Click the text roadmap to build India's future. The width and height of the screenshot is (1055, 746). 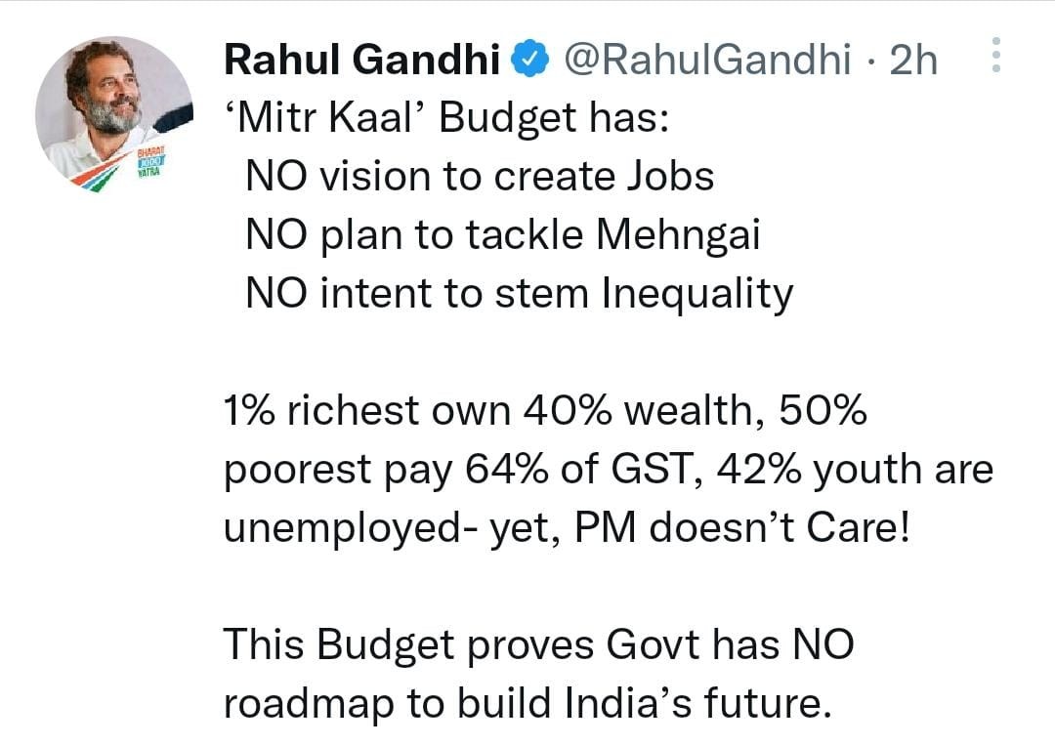527,704
